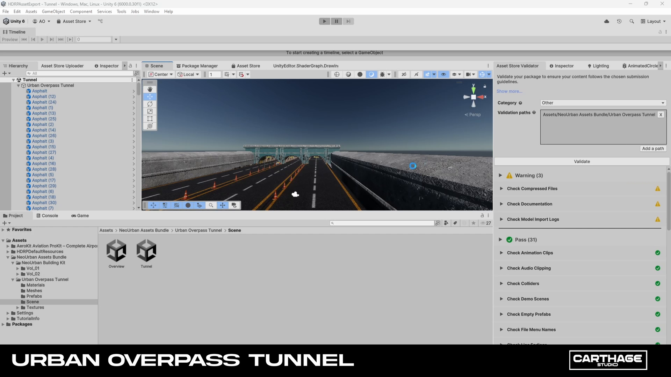Screen dimensions: 671x377
Task: Select the Materials folder
Action: click(x=35, y=285)
